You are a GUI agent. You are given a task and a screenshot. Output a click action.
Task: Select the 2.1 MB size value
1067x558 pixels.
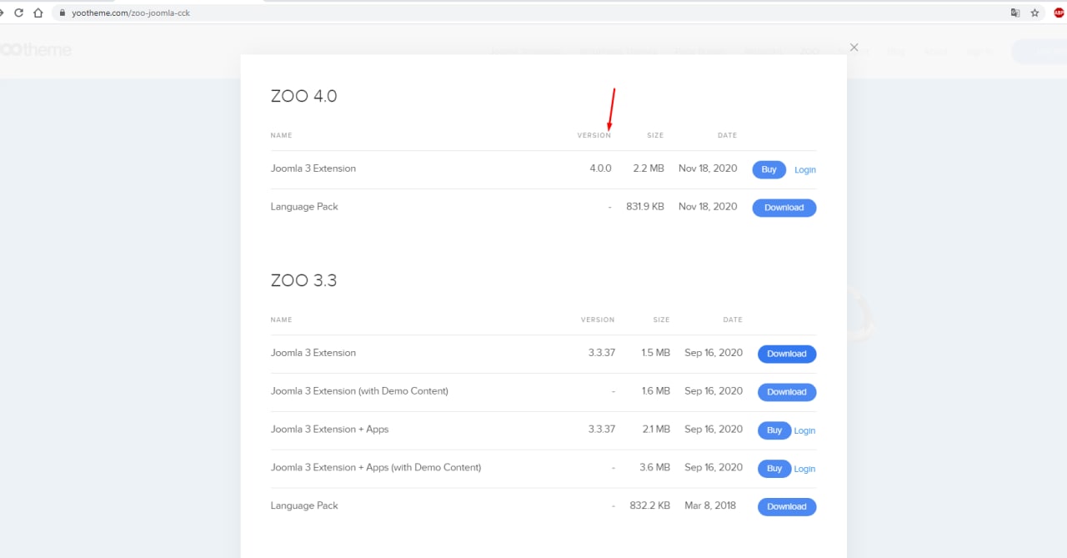point(656,430)
